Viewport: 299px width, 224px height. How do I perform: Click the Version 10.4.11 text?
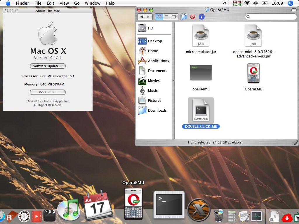click(48, 58)
